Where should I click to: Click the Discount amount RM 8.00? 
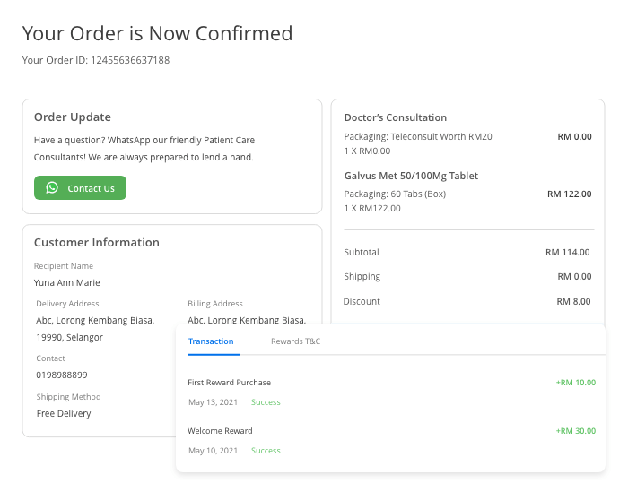click(571, 301)
